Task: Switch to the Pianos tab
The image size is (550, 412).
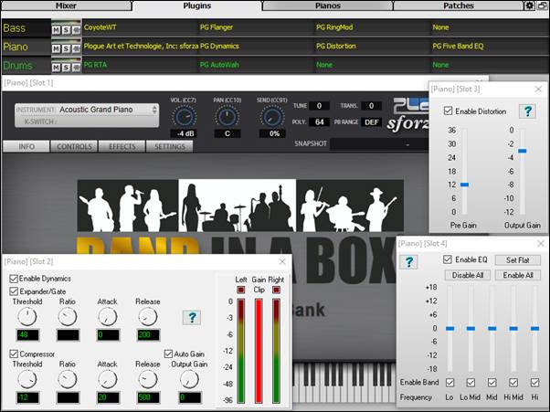Action: point(328,5)
